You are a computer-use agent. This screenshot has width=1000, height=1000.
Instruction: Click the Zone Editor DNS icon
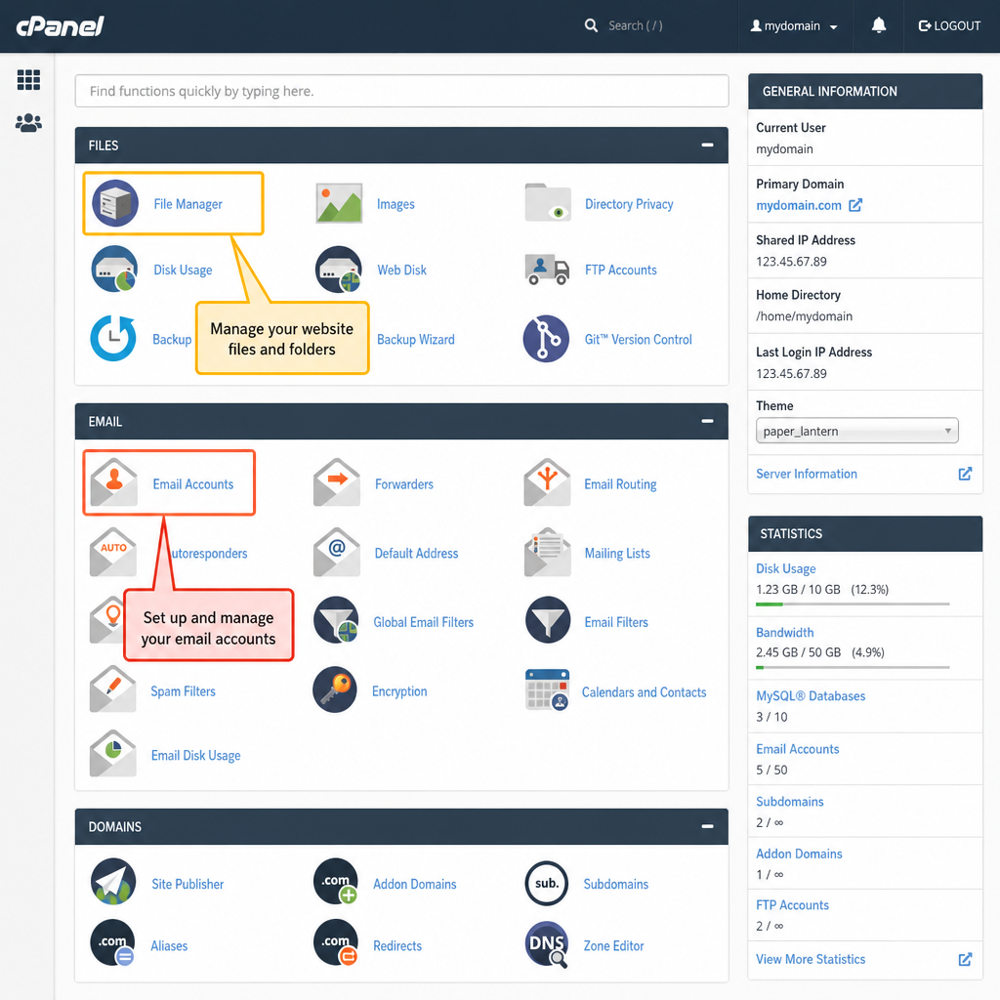pos(547,944)
